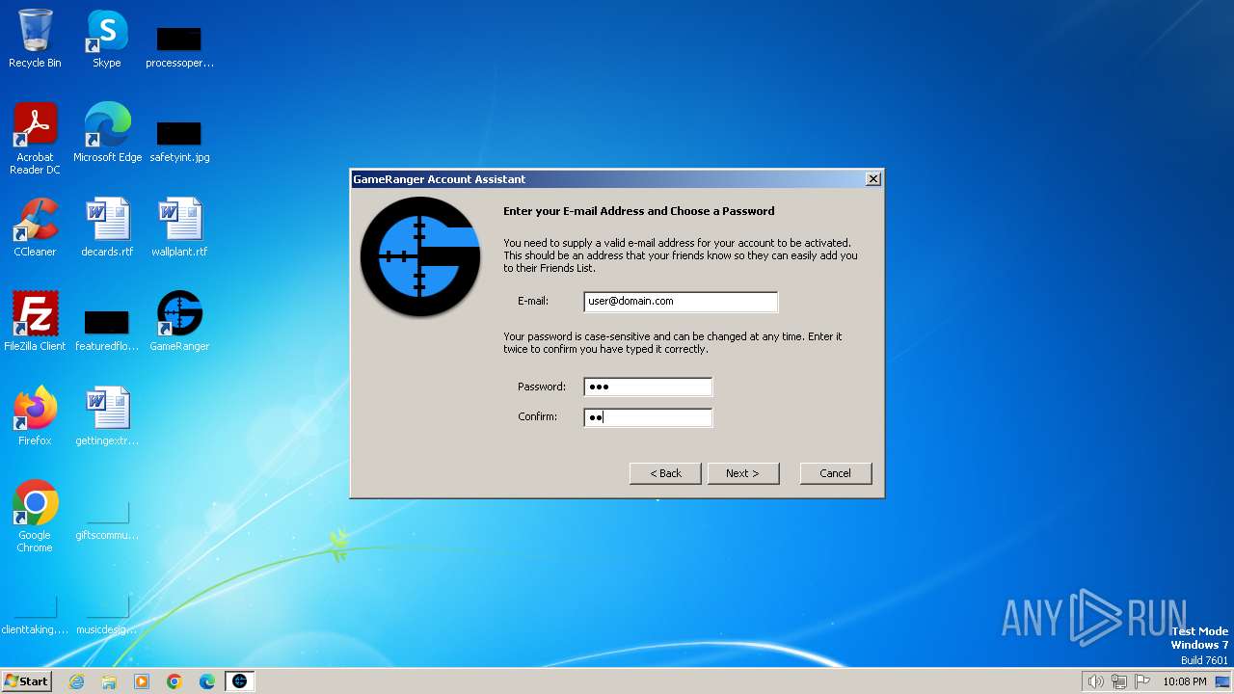Open Internet Explorer from taskbar

(x=76, y=681)
